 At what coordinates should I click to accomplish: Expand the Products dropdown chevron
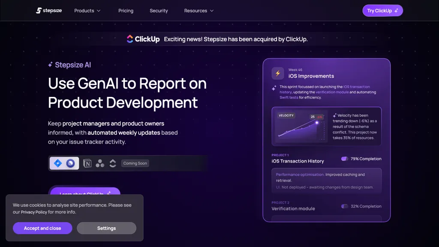point(99,11)
